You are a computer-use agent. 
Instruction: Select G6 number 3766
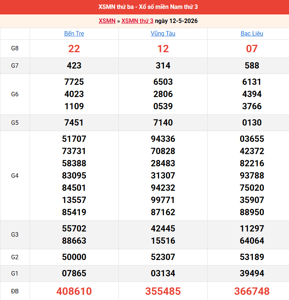tap(252, 106)
